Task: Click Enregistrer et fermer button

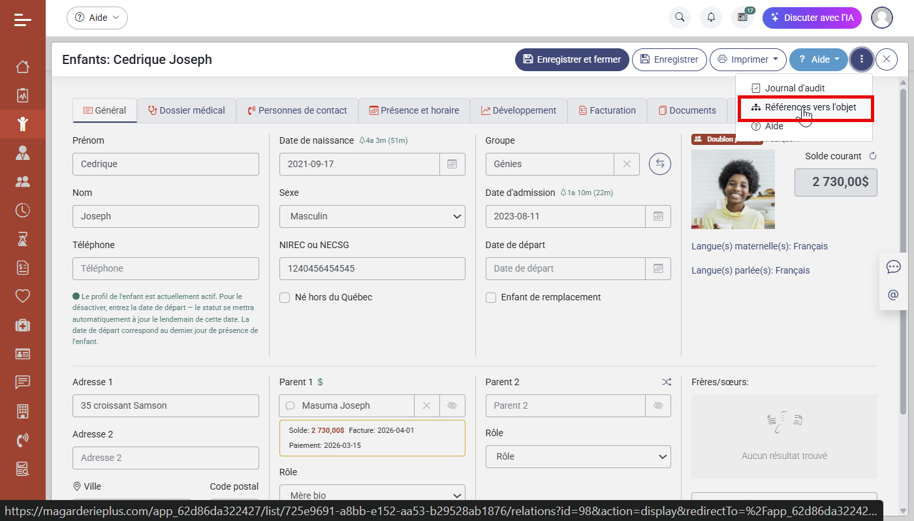Action: [x=572, y=59]
